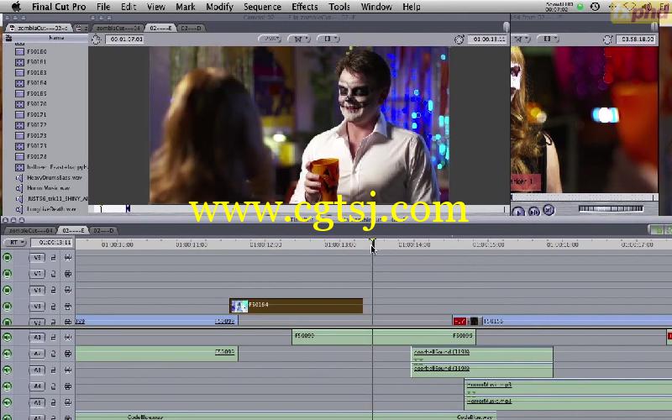Click the Viewer timecode field 03:58:18:00
Image resolution: width=672 pixels, height=420 pixels.
[638, 39]
